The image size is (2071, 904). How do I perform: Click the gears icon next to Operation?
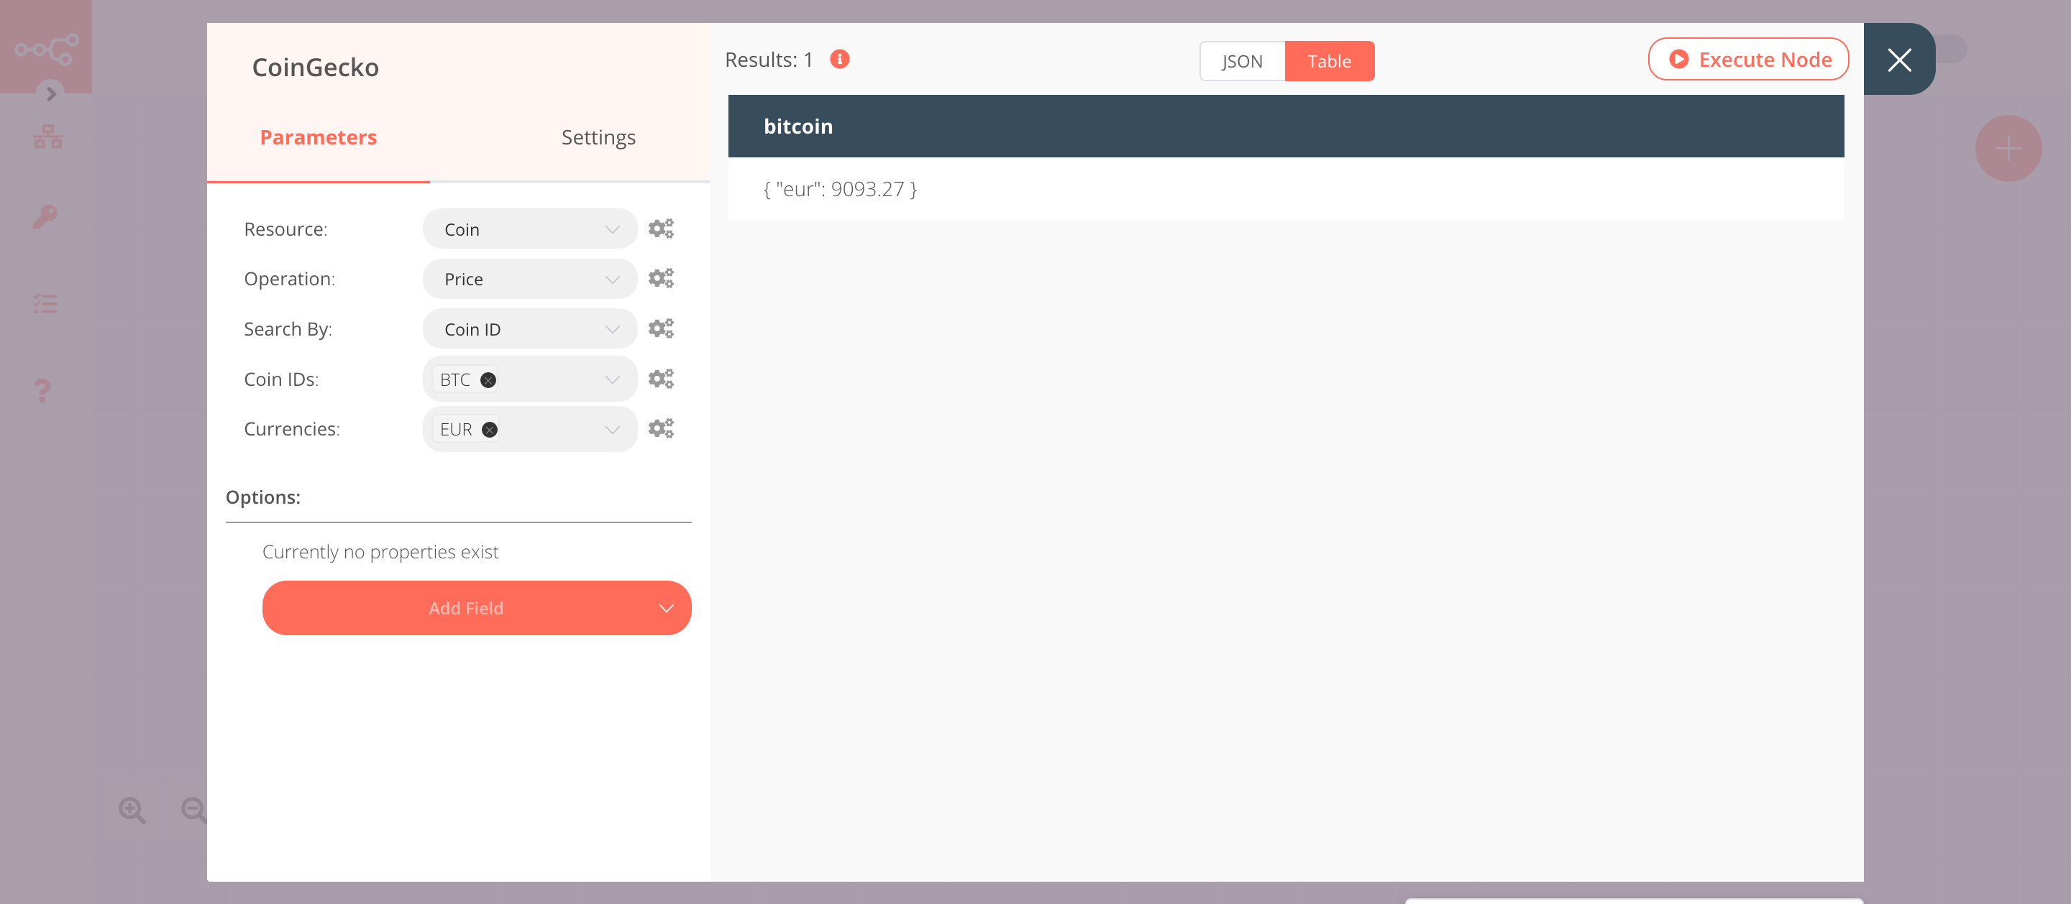(661, 279)
